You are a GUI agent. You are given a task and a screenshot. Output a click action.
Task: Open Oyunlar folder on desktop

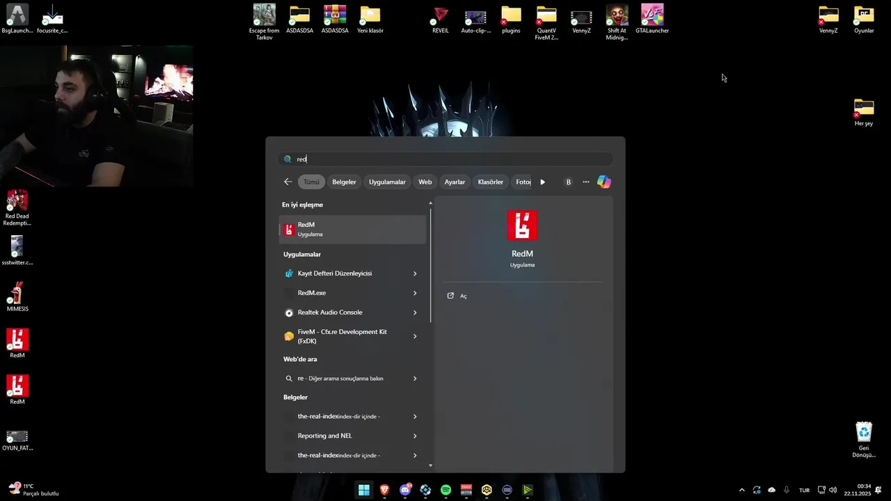[864, 19]
